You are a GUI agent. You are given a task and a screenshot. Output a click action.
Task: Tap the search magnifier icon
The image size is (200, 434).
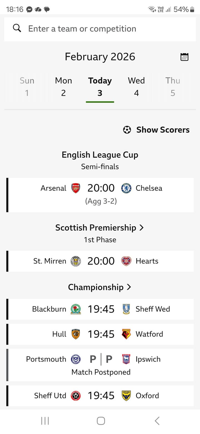tap(17, 28)
